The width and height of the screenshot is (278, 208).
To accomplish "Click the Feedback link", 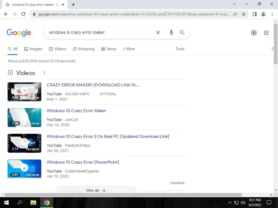I will [178, 183].
